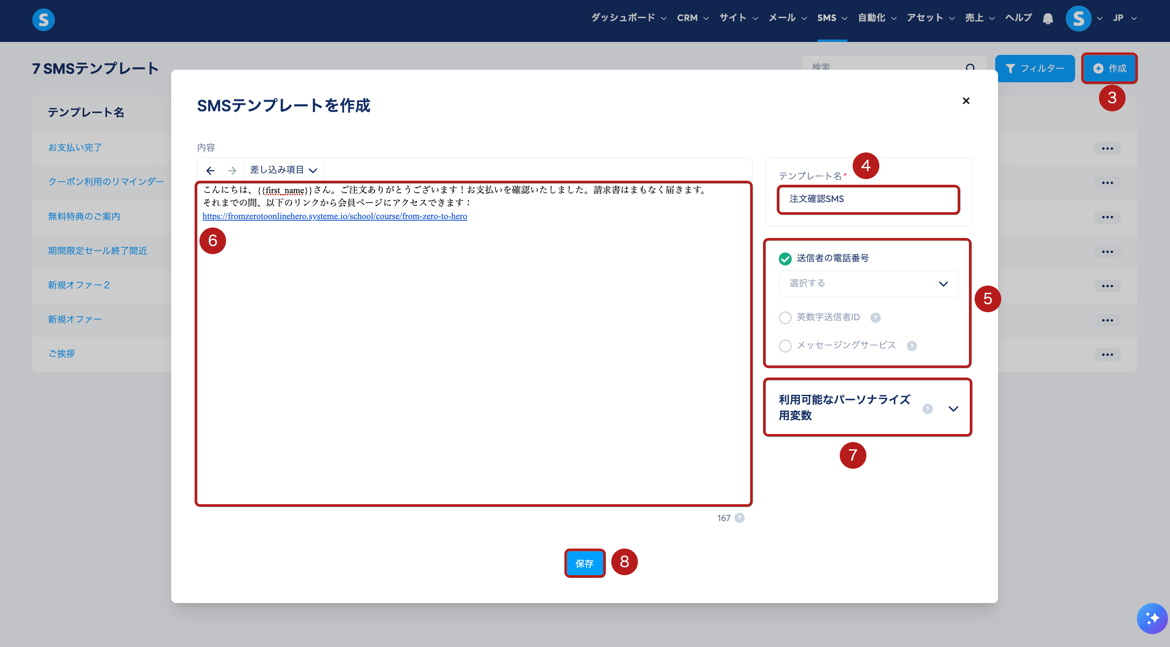Viewport: 1170px width, 647px height.
Task: Open options menu for クーポン利用のリマインダー row
Action: pos(1107,183)
